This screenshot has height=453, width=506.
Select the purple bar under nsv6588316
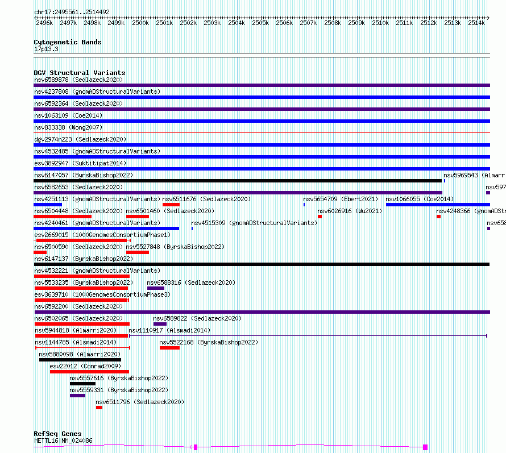click(x=156, y=288)
